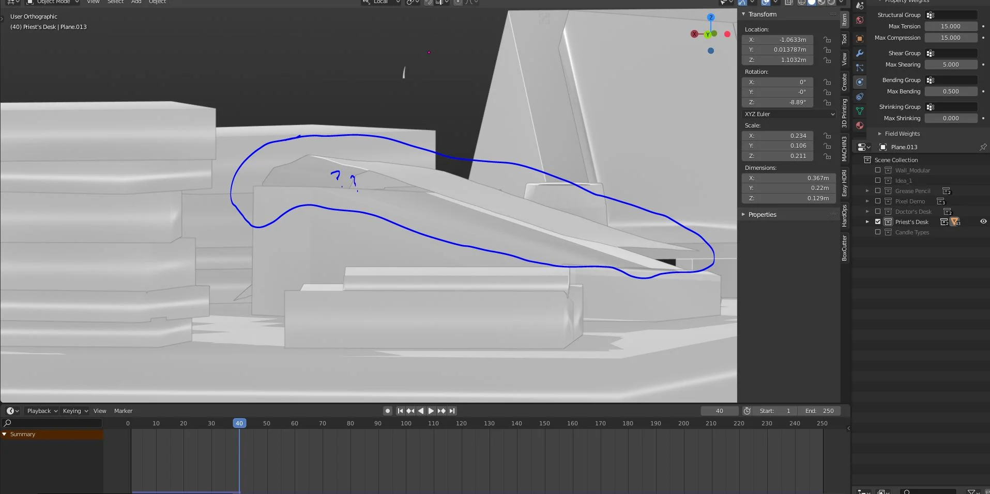Viewport: 990px width, 494px height.
Task: Click the End frame field 250
Action: [819, 411]
